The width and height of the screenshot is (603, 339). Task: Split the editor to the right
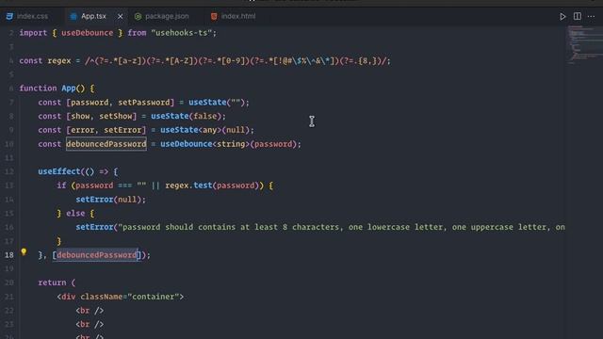pos(578,17)
